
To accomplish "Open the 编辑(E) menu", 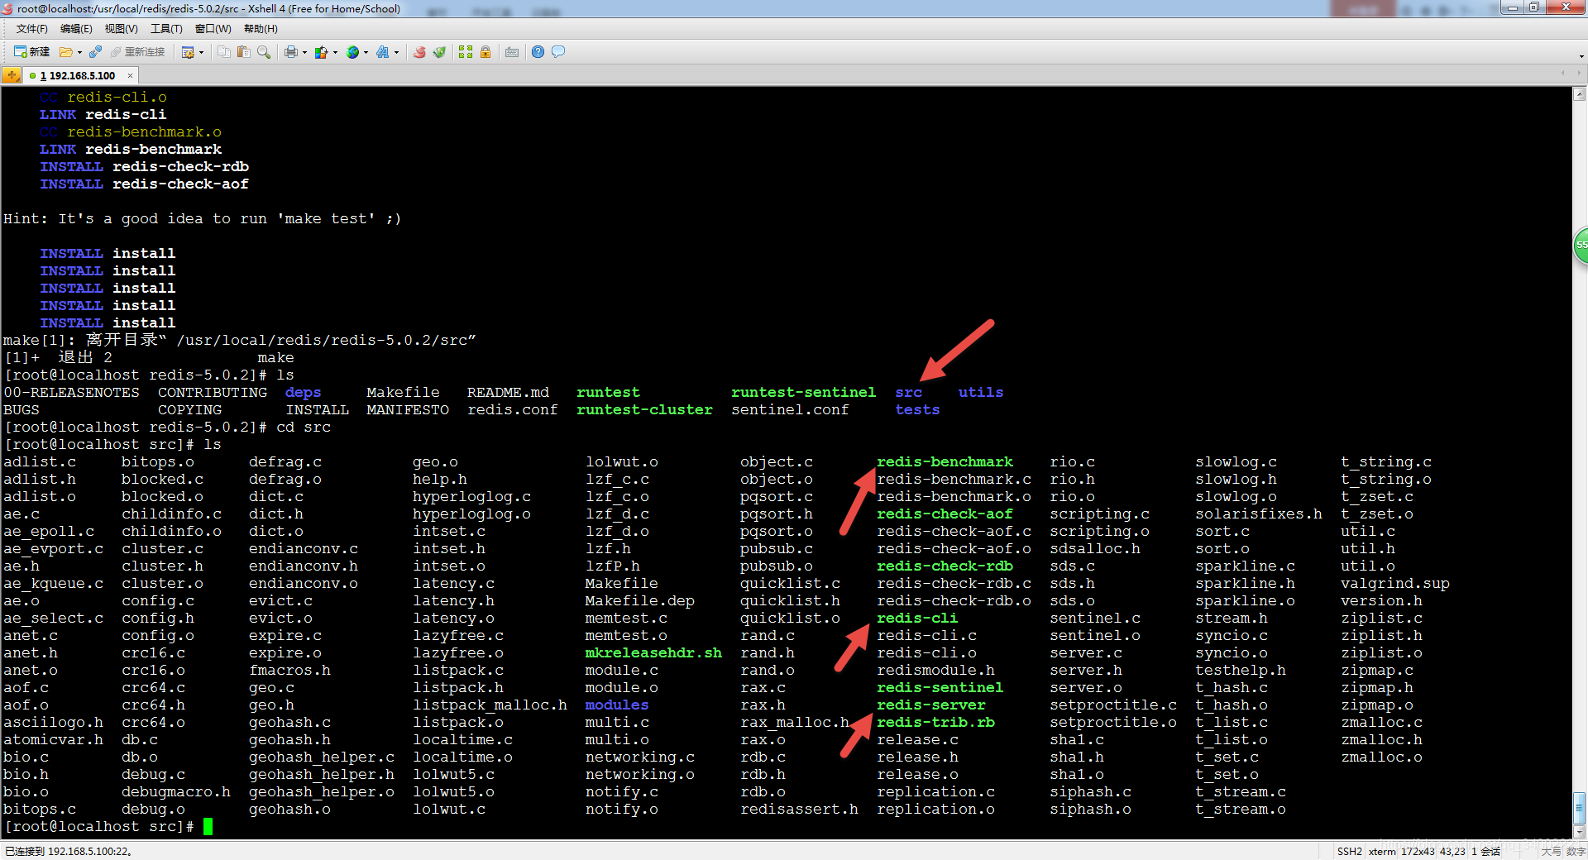I will click(x=76, y=29).
